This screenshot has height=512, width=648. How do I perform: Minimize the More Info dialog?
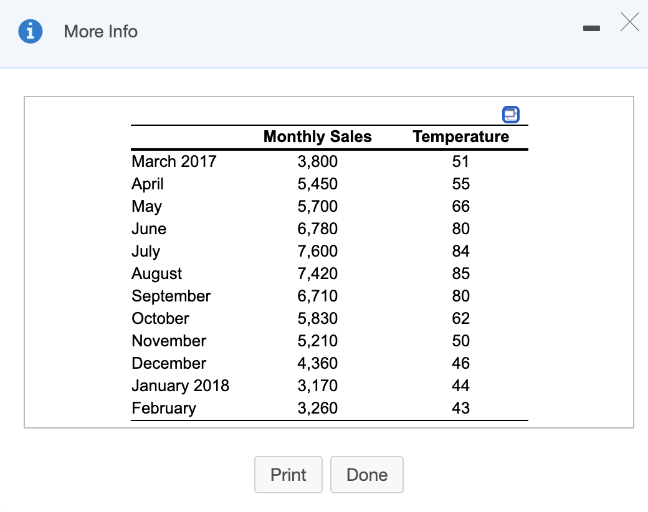[591, 28]
